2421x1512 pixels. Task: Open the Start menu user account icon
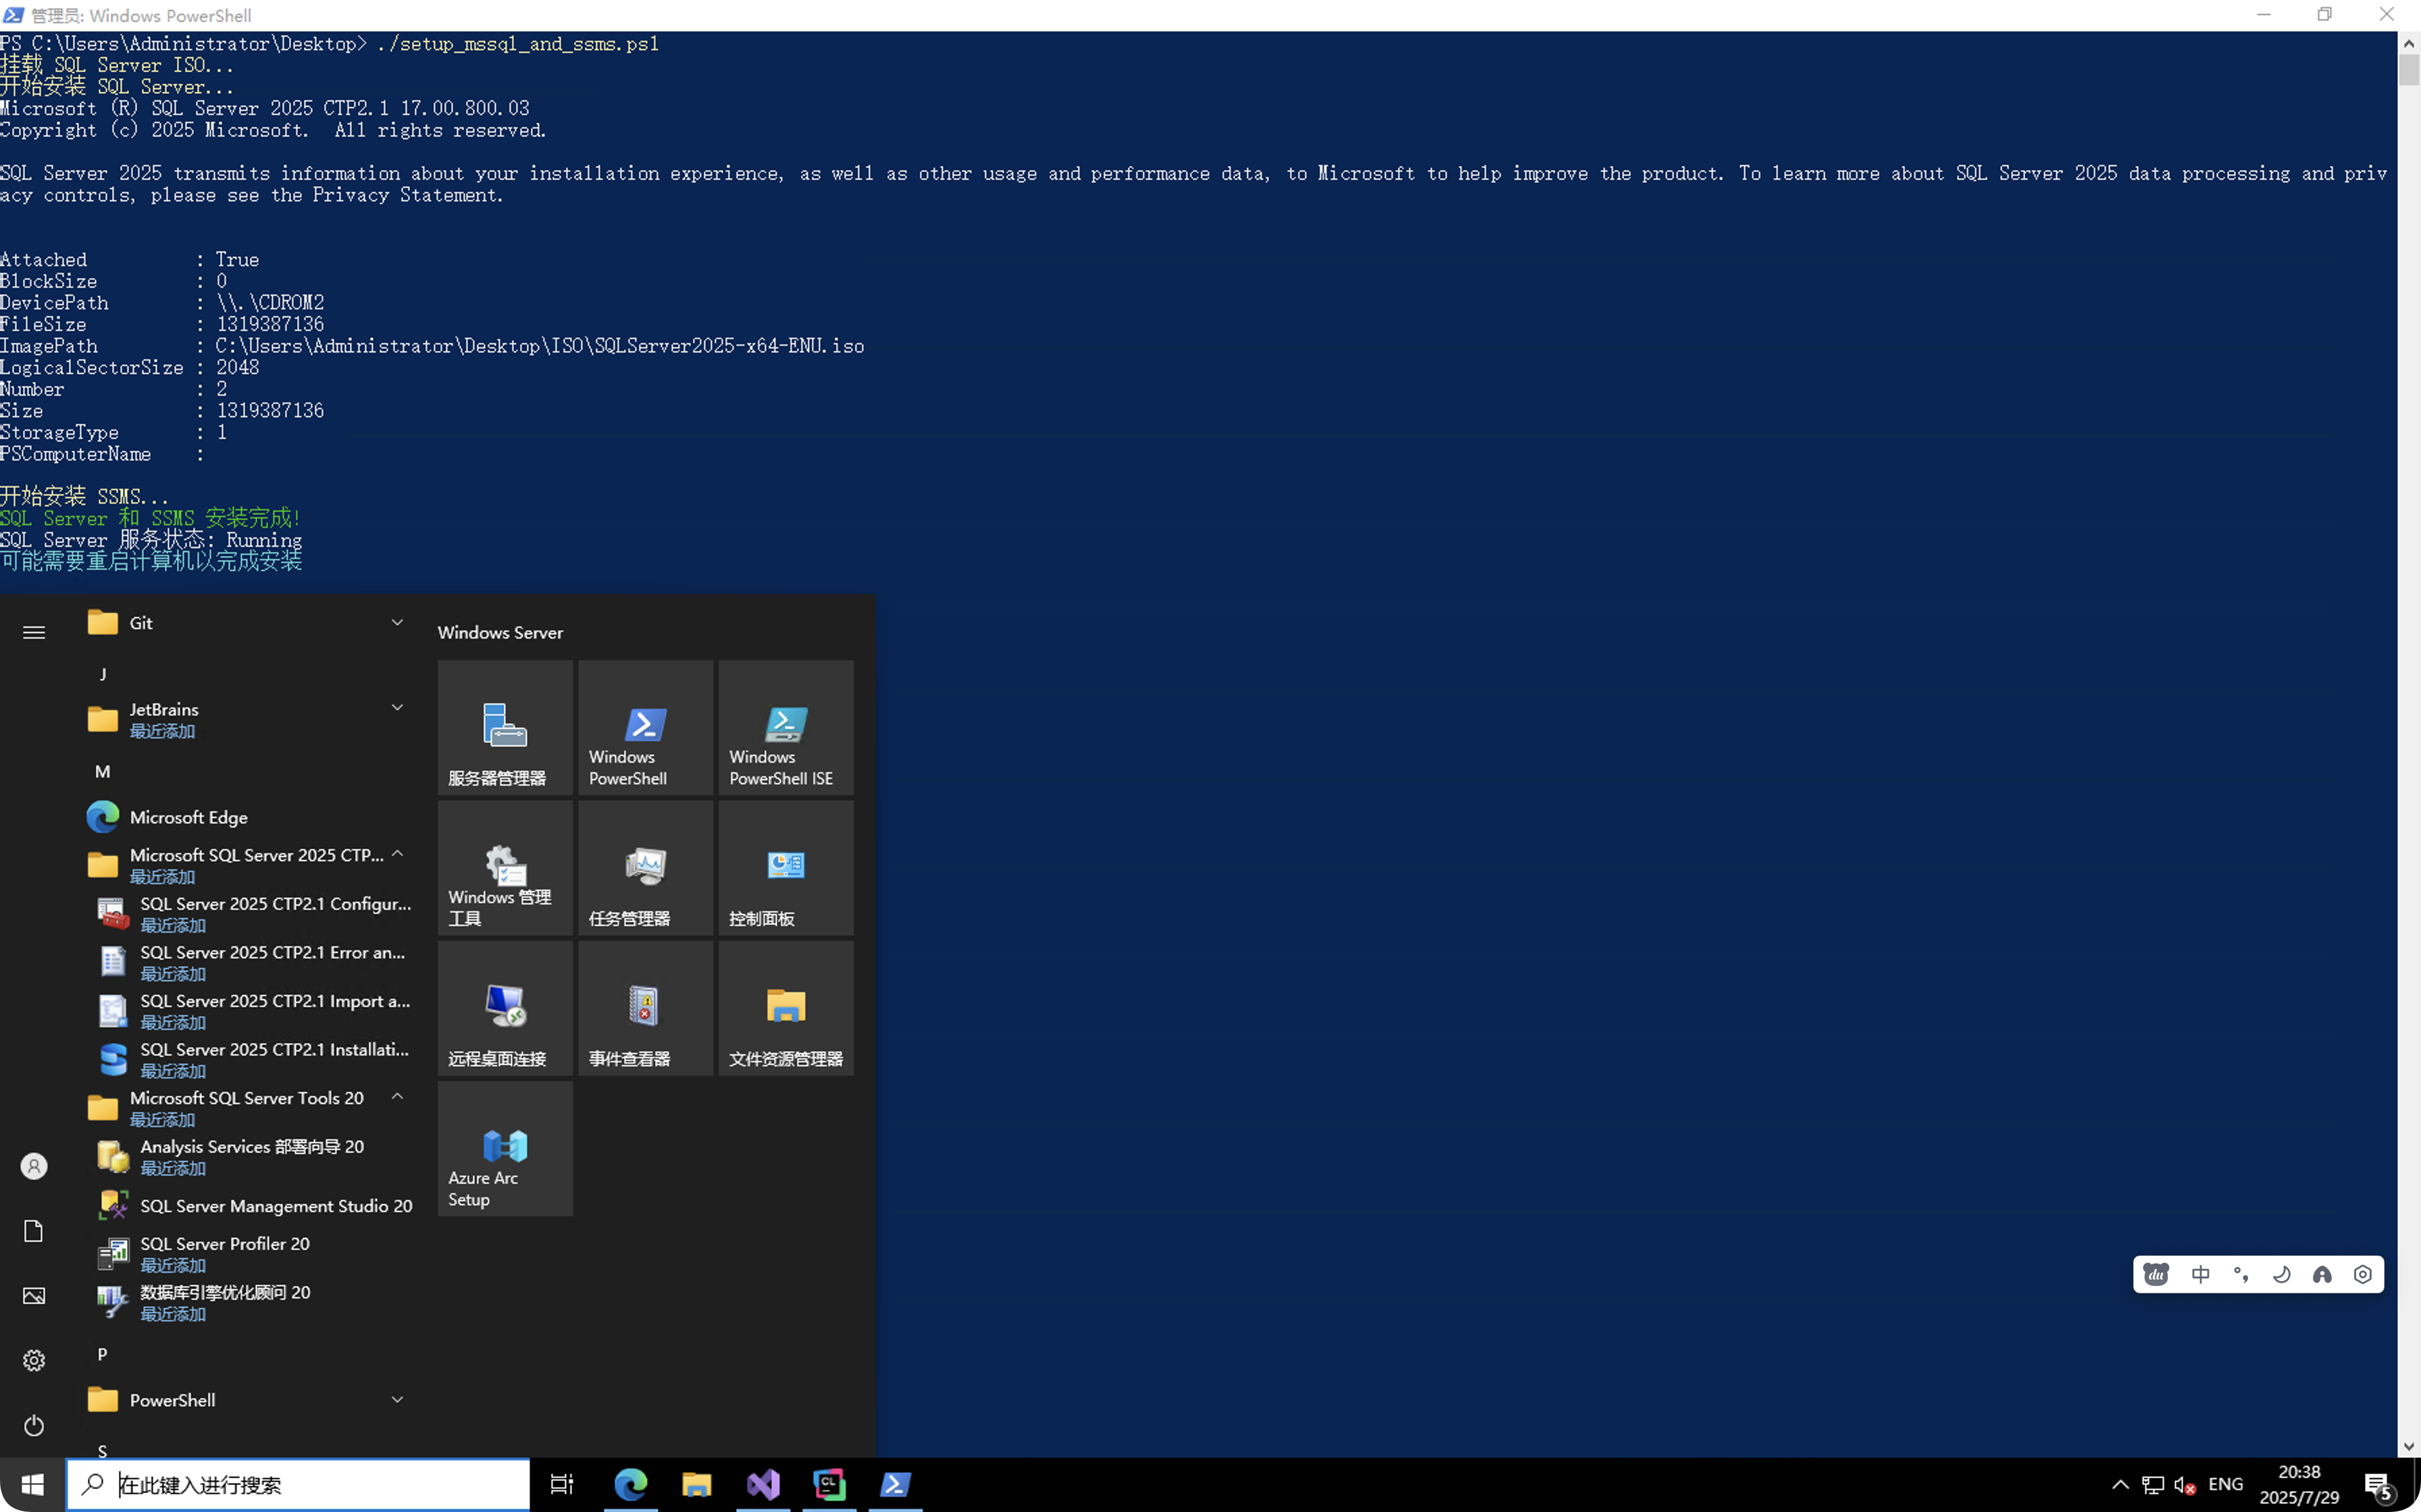click(x=34, y=1166)
